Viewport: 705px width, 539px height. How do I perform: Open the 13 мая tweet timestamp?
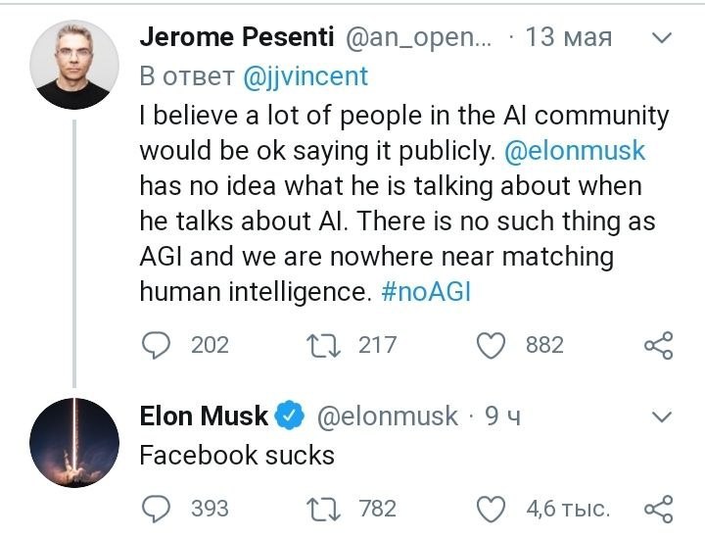[x=569, y=38]
